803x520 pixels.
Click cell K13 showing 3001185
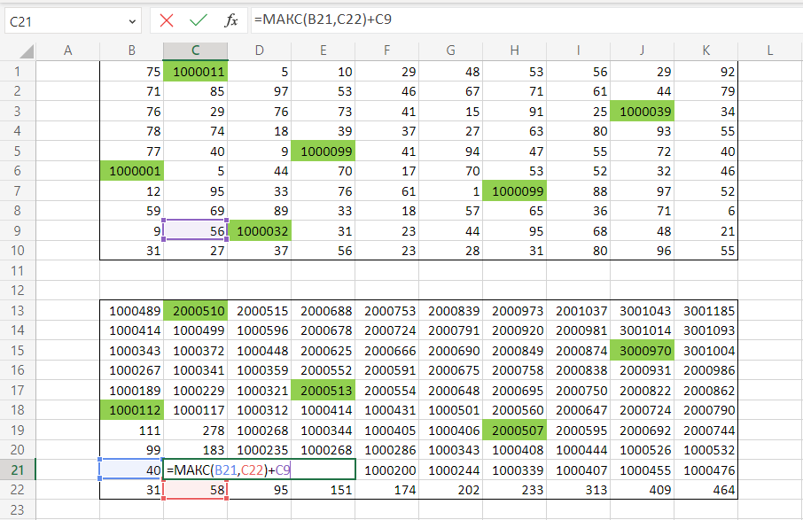point(706,311)
